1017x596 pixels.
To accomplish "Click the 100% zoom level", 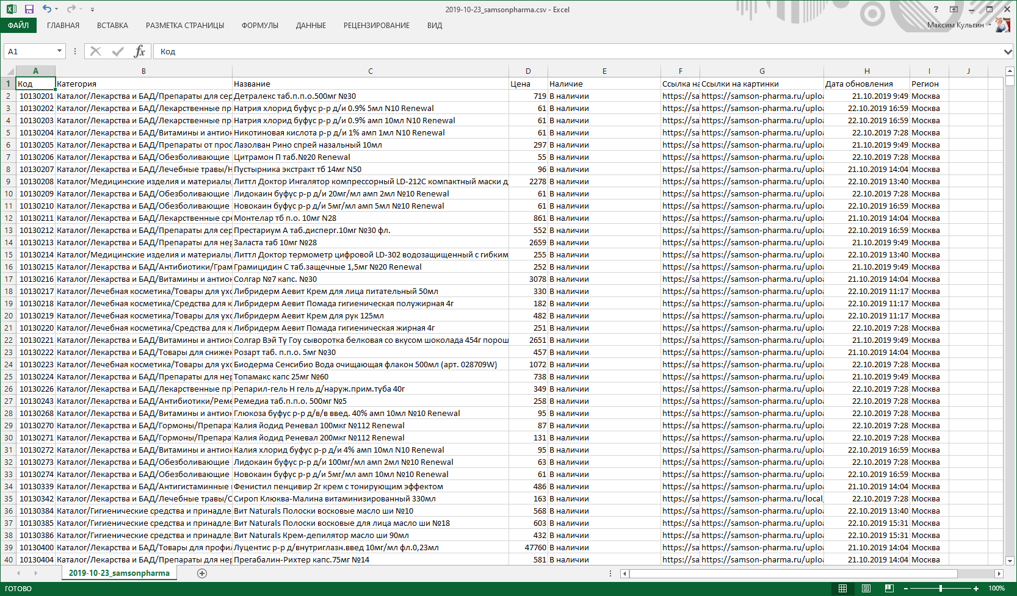I will pyautogui.click(x=996, y=588).
